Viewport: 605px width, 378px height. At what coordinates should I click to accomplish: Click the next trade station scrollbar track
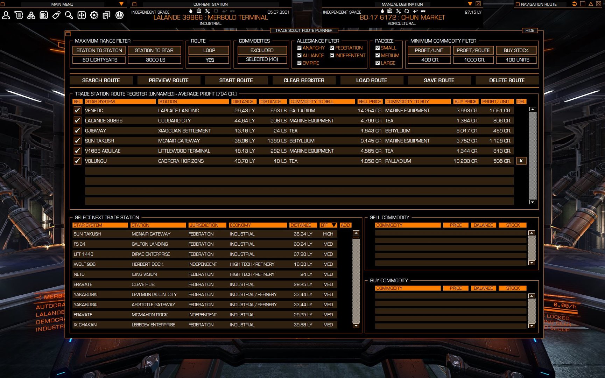click(356, 281)
